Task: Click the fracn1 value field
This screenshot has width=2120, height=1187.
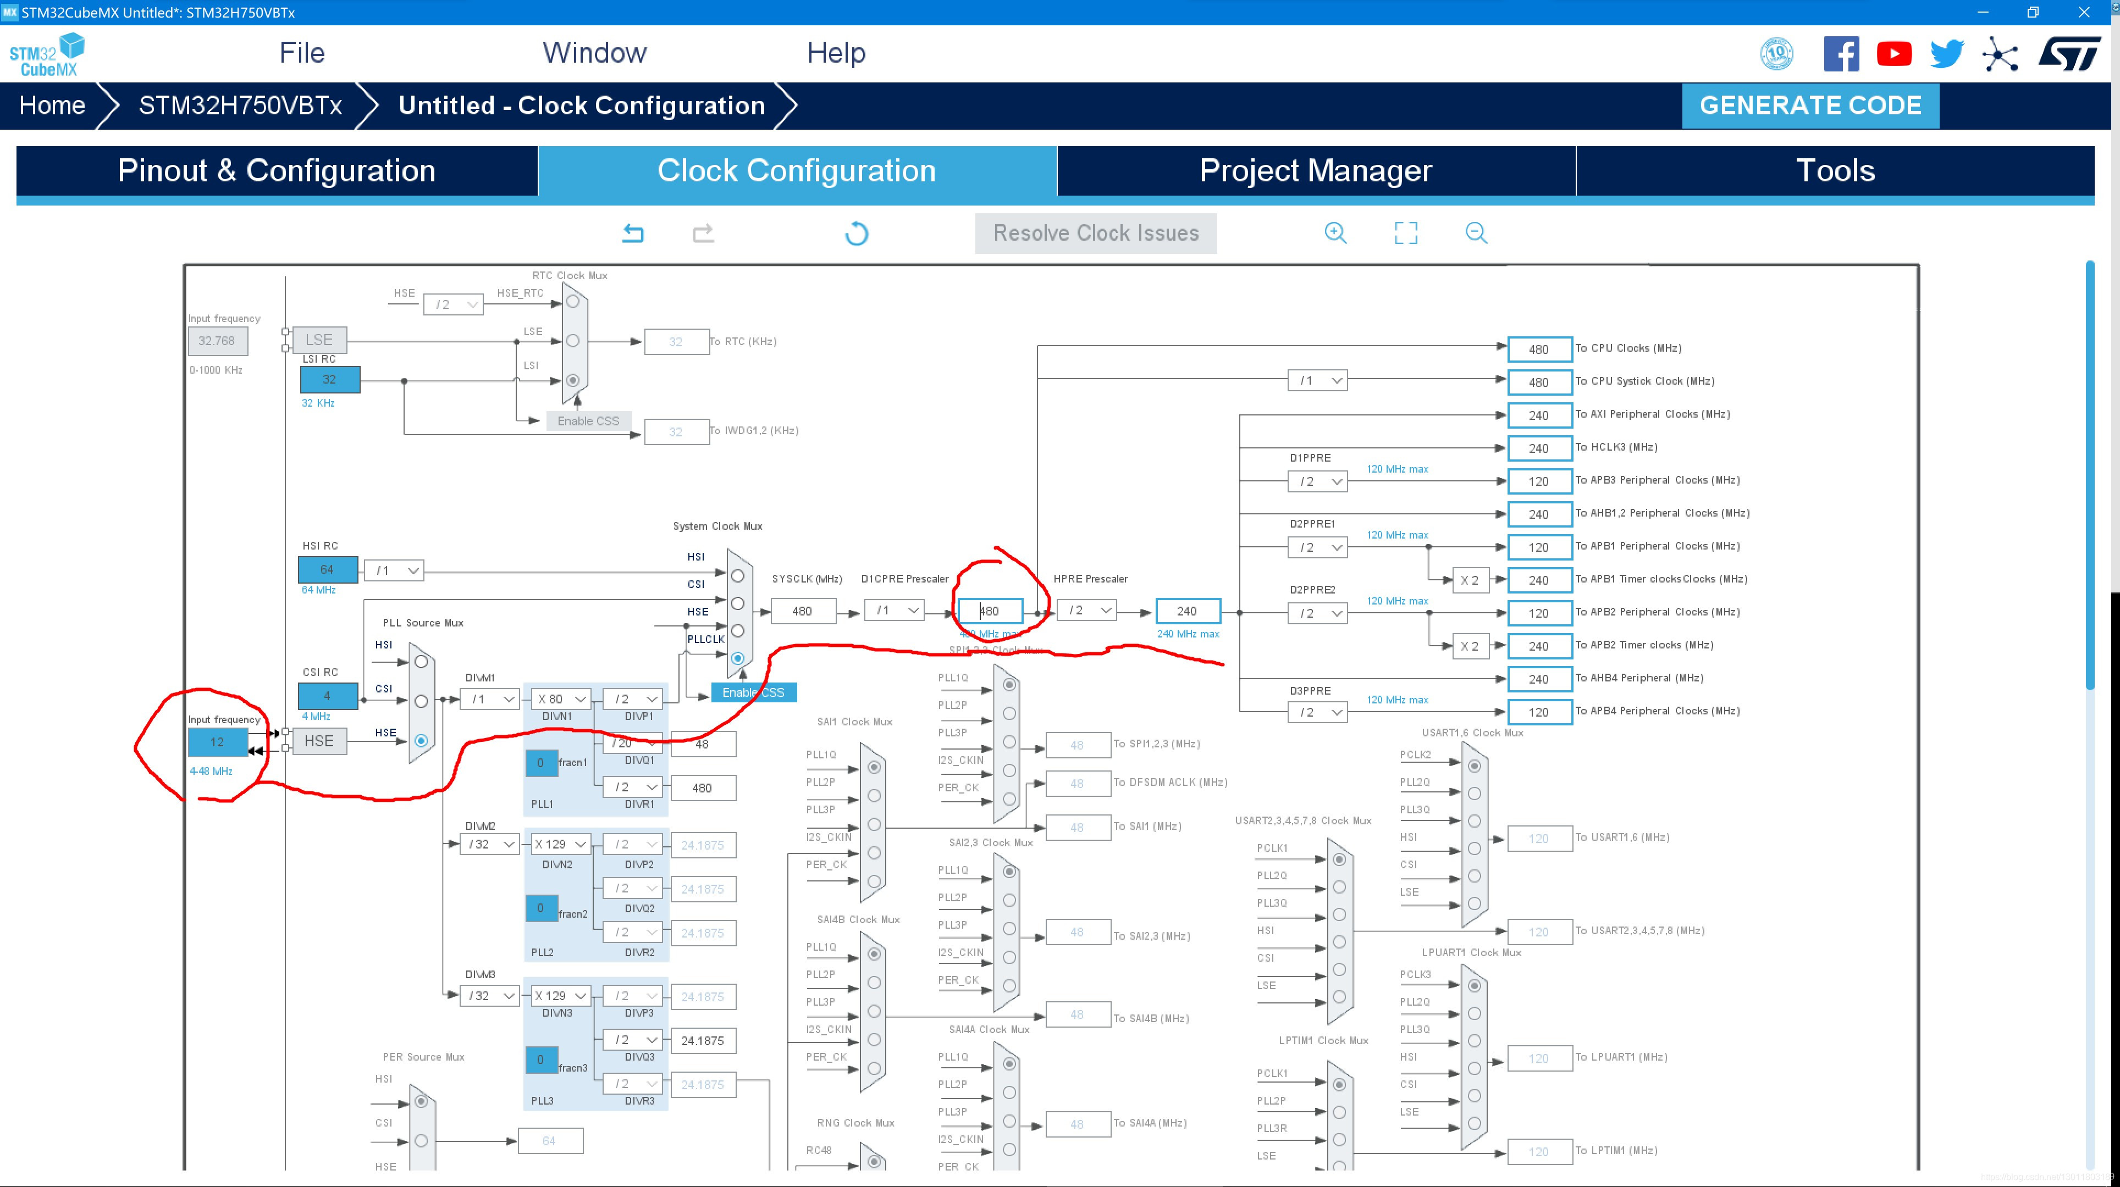Action: tap(540, 763)
